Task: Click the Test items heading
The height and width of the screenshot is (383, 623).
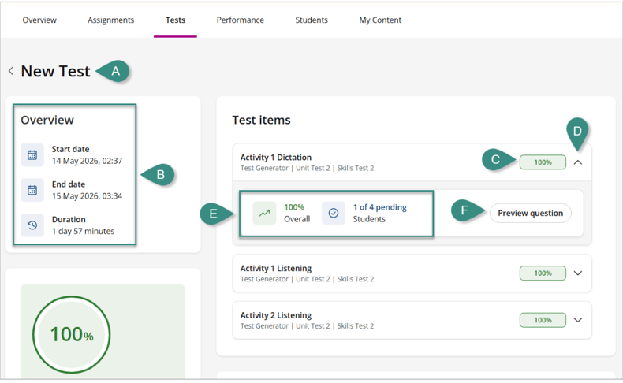Action: point(262,120)
